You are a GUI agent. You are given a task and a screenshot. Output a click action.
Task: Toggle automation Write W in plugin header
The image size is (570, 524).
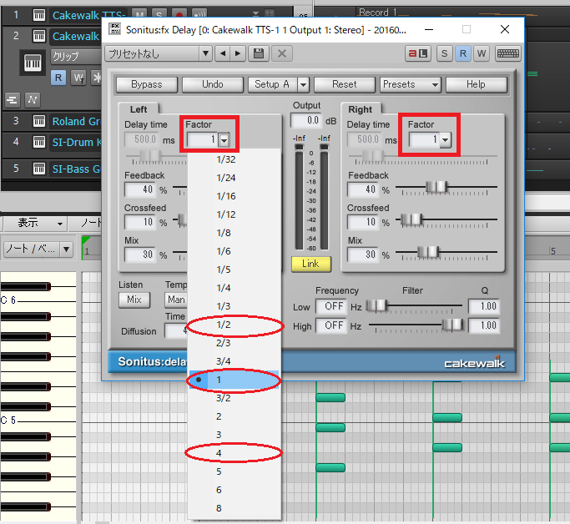[482, 53]
